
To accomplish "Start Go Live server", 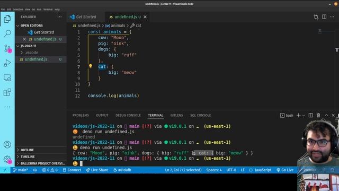I will (285, 170).
